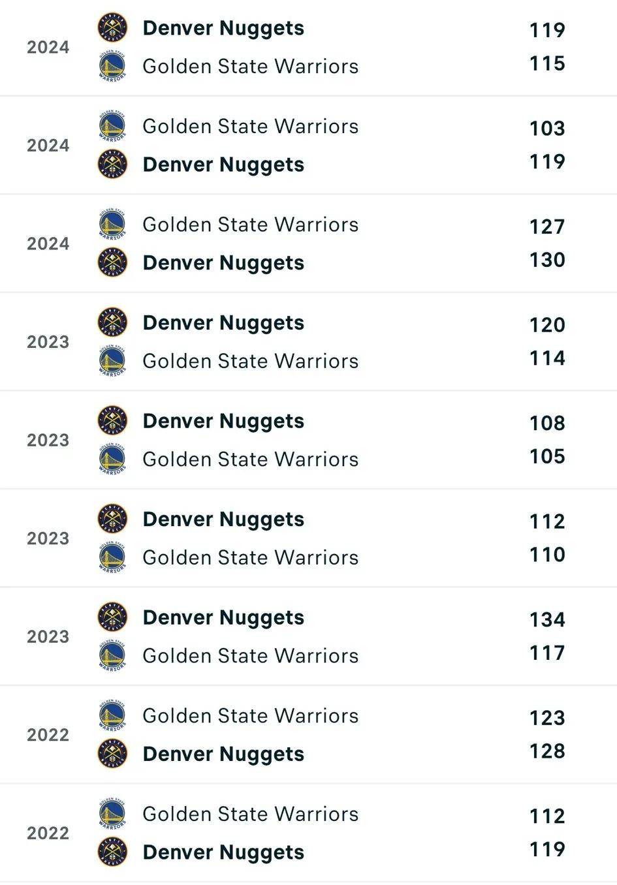Tap Nuggets logo beside the 130 score
Viewport: 617px width, 885px height.
(112, 262)
